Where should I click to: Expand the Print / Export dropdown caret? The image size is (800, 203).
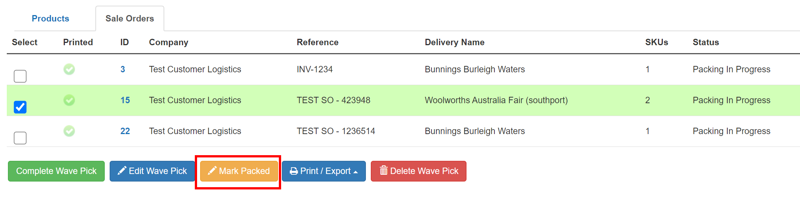click(x=355, y=172)
